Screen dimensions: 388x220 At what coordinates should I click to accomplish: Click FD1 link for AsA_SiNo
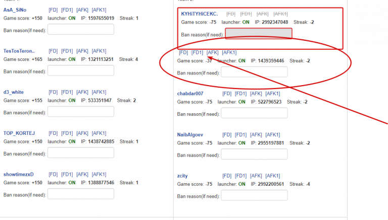click(67, 10)
